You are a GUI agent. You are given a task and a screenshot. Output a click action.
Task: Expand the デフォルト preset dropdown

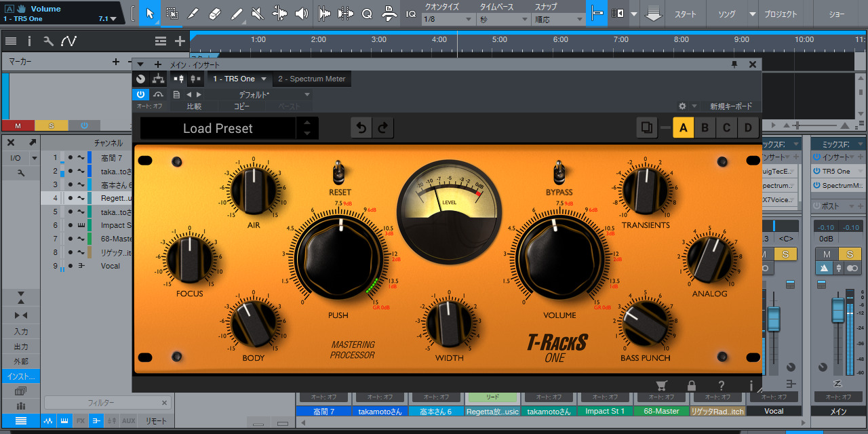307,95
